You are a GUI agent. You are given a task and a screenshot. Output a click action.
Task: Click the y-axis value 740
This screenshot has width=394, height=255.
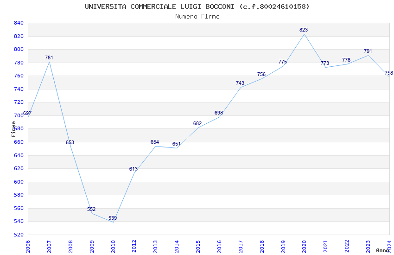pos(19,89)
